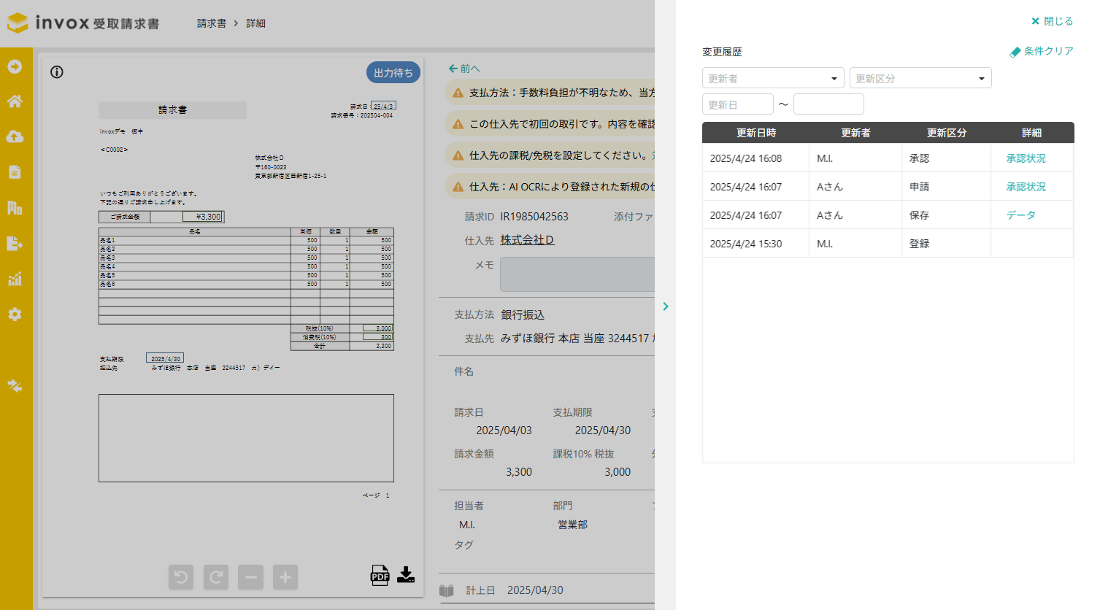Image resolution: width=1100 pixels, height=610 pixels.
Task: Click the book icon beside 計上日
Action: [x=447, y=590]
